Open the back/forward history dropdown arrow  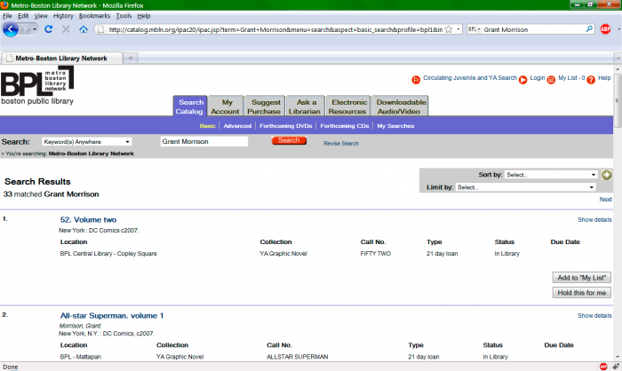pos(35,29)
